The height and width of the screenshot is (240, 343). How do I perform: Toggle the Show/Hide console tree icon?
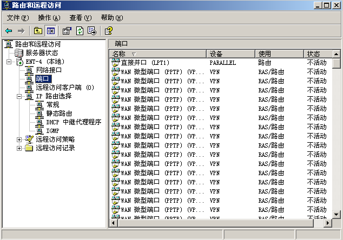click(51, 31)
